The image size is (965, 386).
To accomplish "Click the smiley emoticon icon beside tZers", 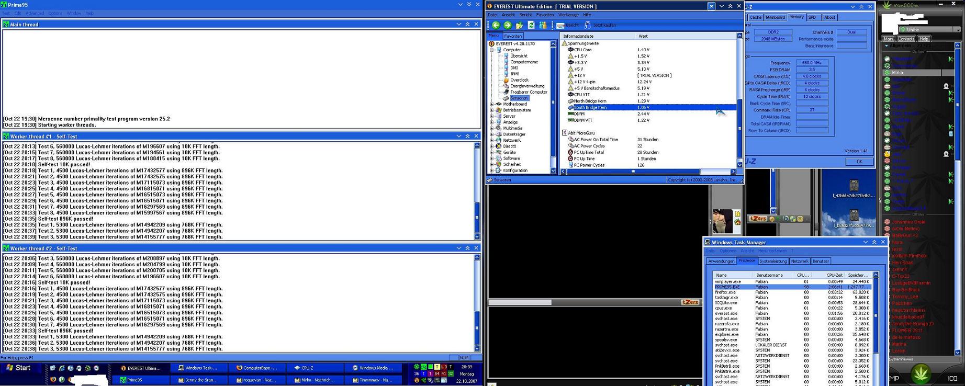I will [x=772, y=219].
